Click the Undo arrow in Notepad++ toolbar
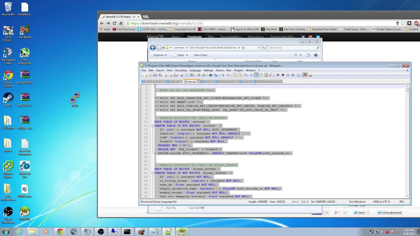 (199, 75)
